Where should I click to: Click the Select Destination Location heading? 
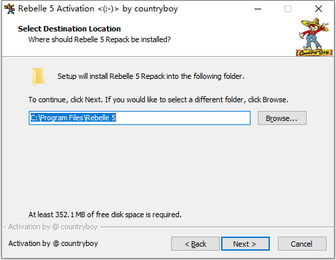69,29
